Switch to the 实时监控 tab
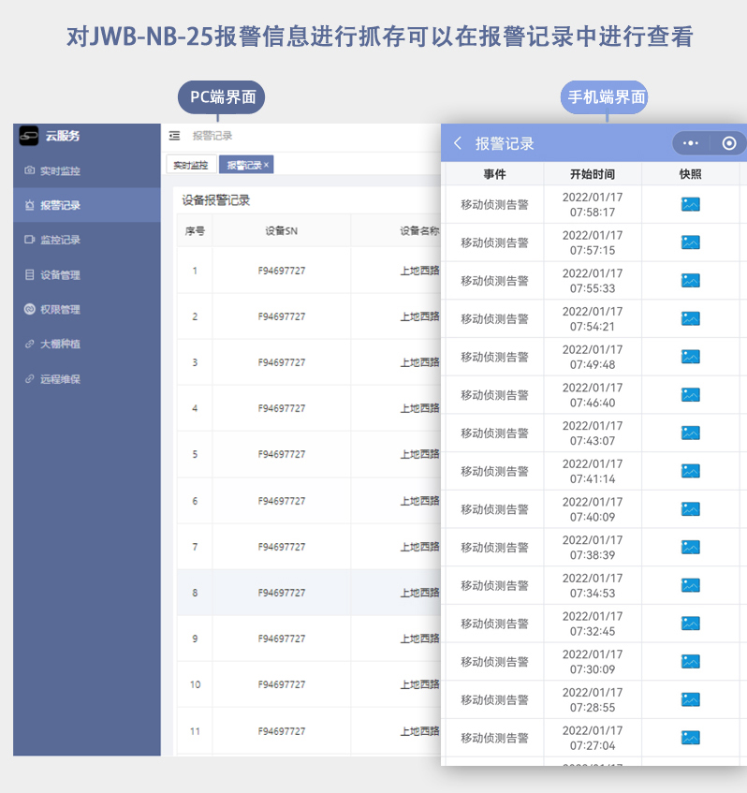The image size is (747, 793). point(191,165)
